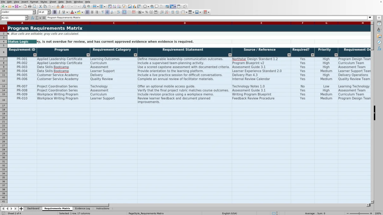Open the Data menu
The image size is (383, 215).
point(61,2)
